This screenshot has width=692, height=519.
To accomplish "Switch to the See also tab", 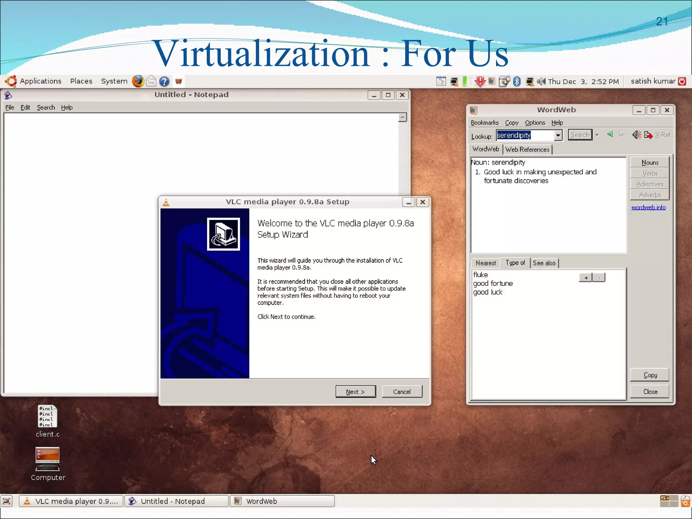I will click(x=544, y=263).
